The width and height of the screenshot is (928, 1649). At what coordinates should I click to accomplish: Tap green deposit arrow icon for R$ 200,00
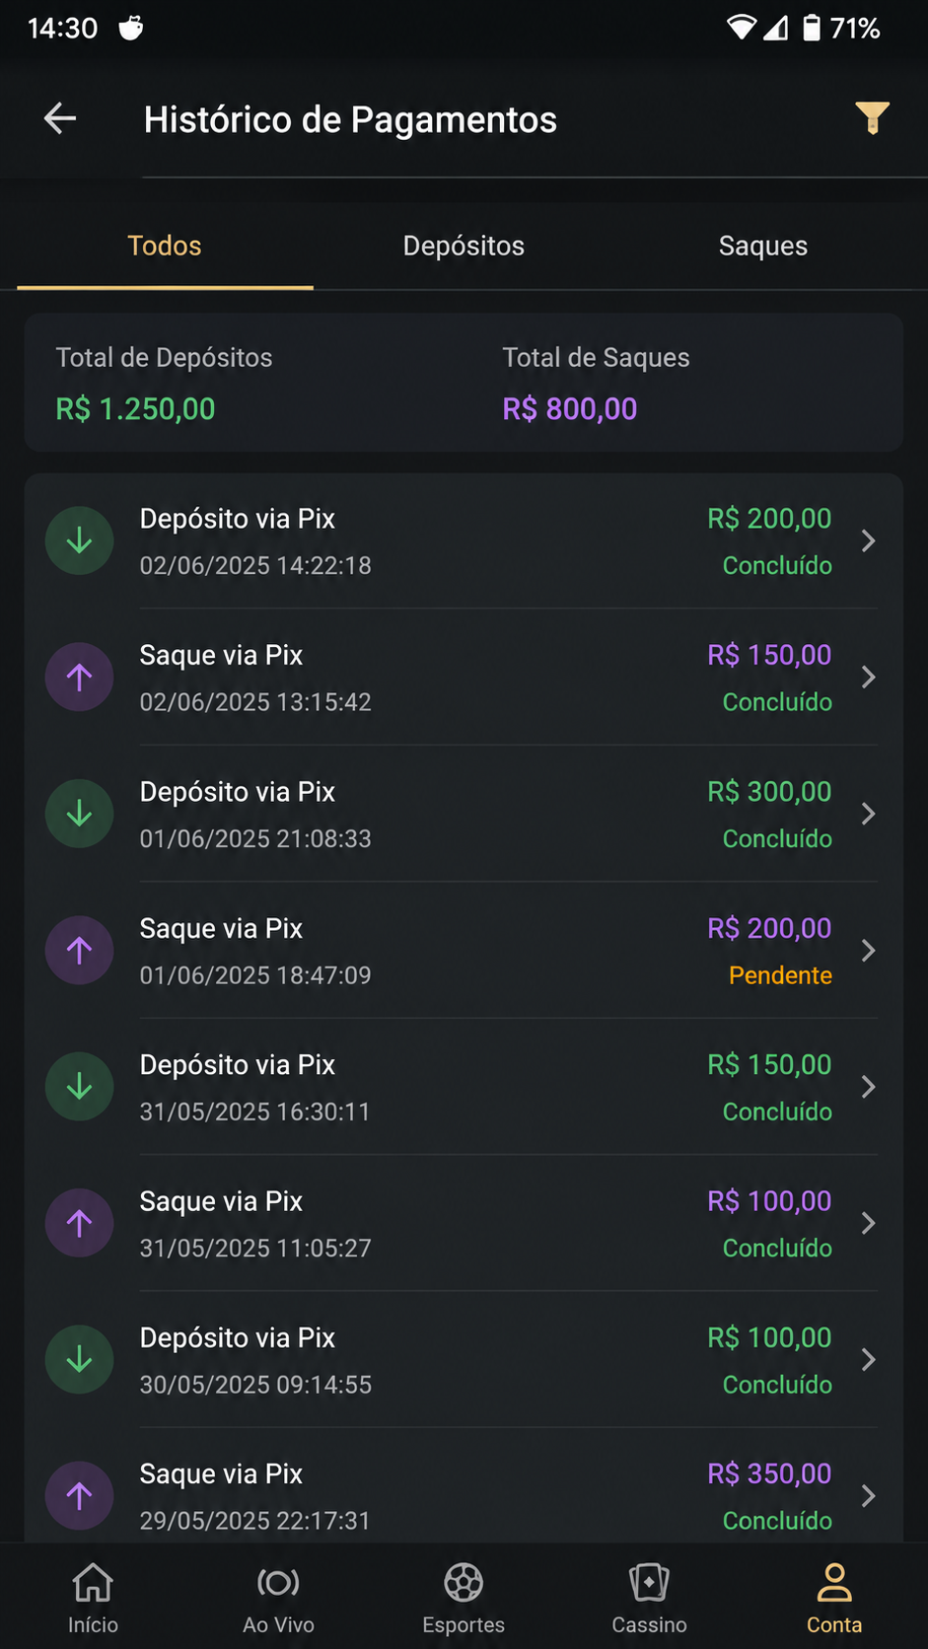80,540
